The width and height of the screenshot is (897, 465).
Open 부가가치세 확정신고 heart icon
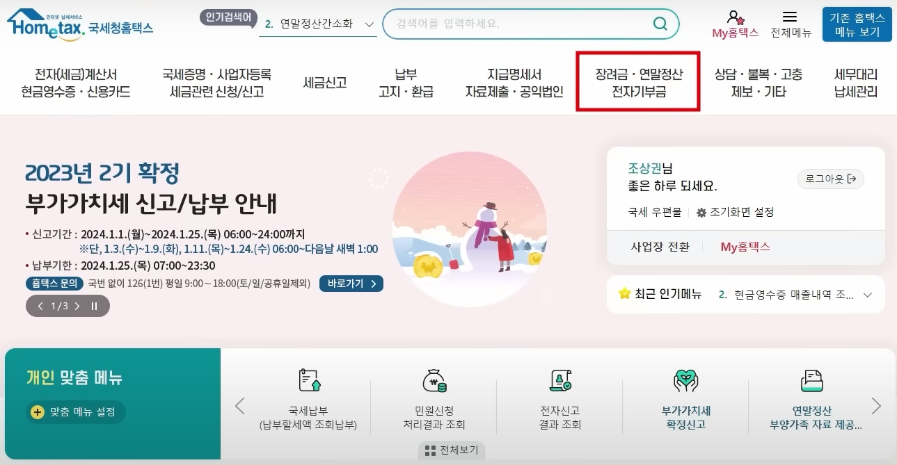point(686,382)
